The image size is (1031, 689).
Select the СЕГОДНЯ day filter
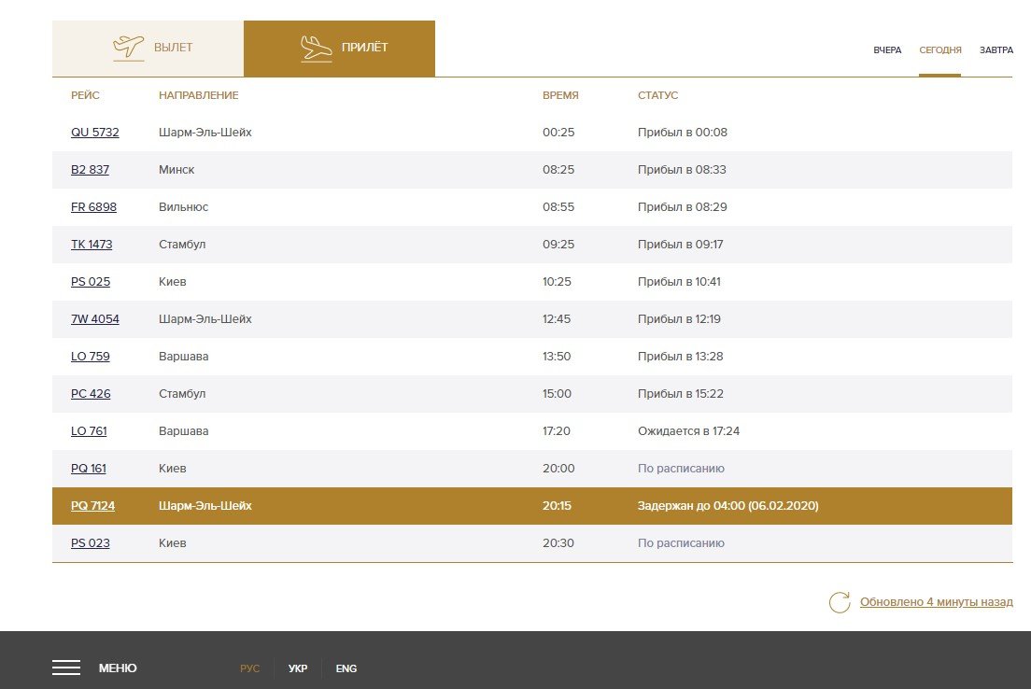pos(939,50)
